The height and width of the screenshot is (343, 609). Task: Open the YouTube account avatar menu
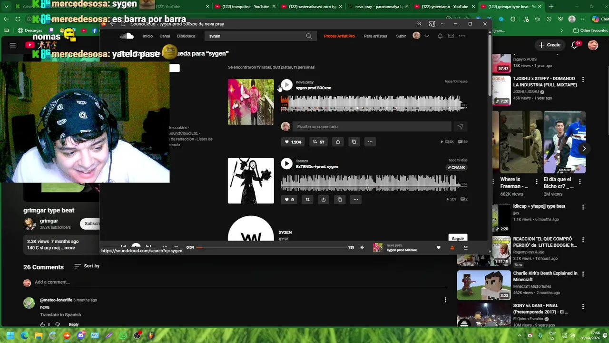pos(593,45)
